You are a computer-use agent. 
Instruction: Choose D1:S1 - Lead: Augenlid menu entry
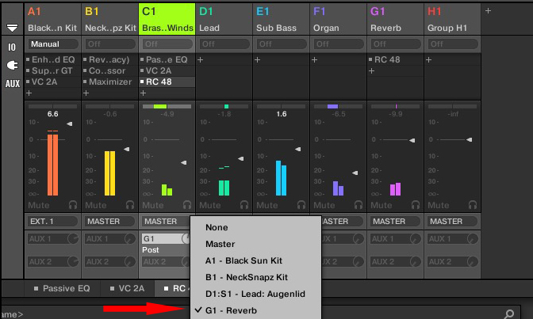pos(255,294)
